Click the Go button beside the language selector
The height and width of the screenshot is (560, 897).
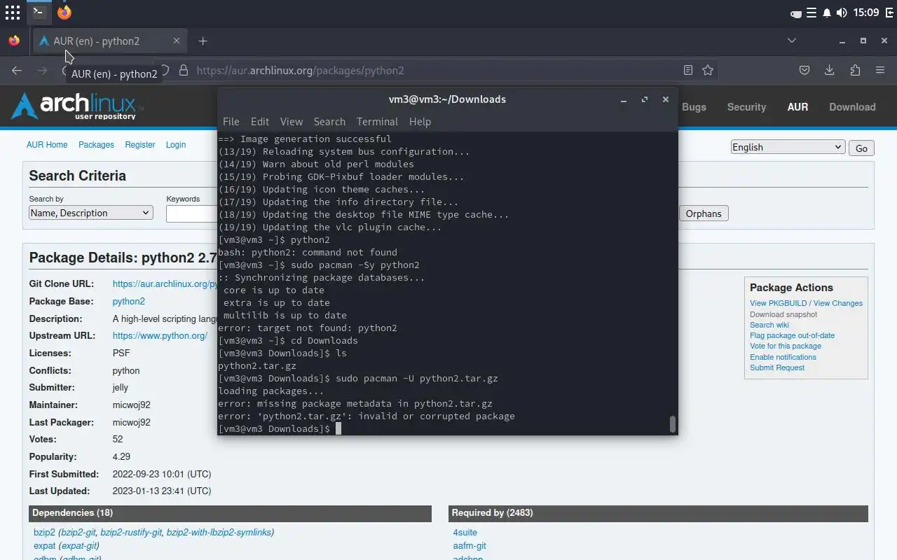coord(861,148)
